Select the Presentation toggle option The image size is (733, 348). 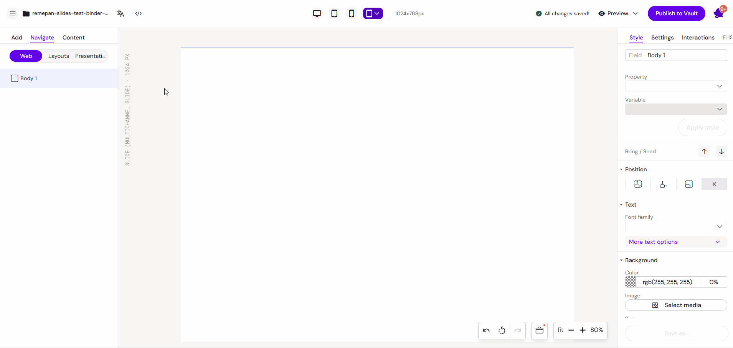coord(90,56)
